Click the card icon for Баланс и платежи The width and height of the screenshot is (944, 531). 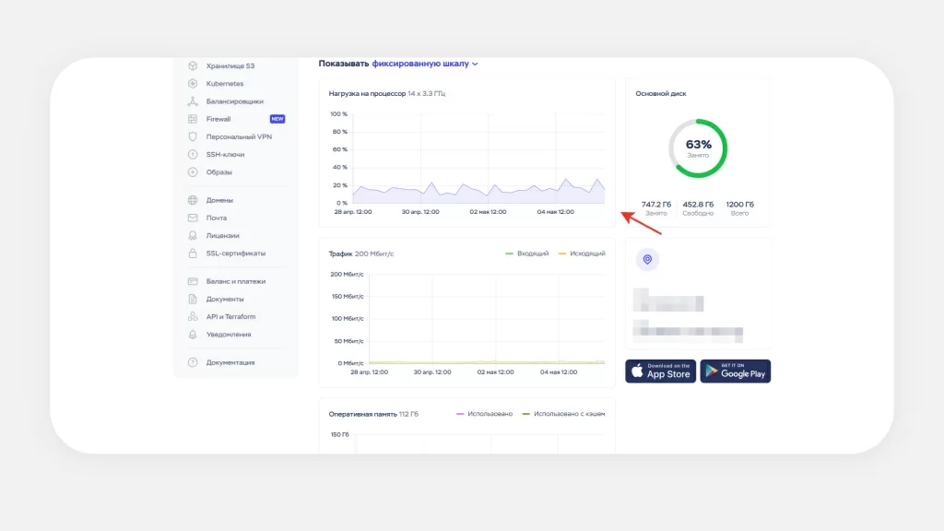click(x=193, y=281)
